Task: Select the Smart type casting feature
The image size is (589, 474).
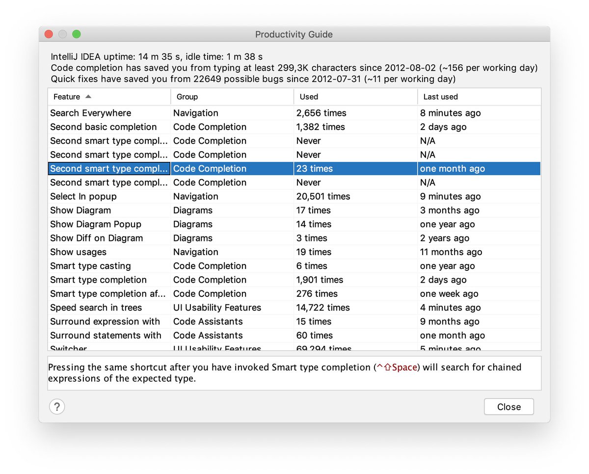Action: point(109,266)
